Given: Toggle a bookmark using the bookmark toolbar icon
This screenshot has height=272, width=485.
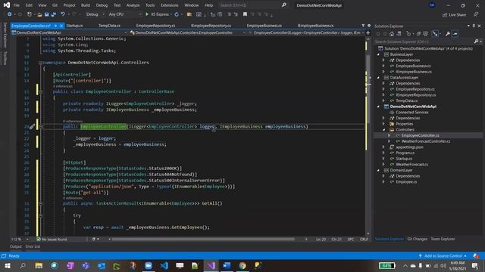Looking at the screenshot, I should 245,14.
